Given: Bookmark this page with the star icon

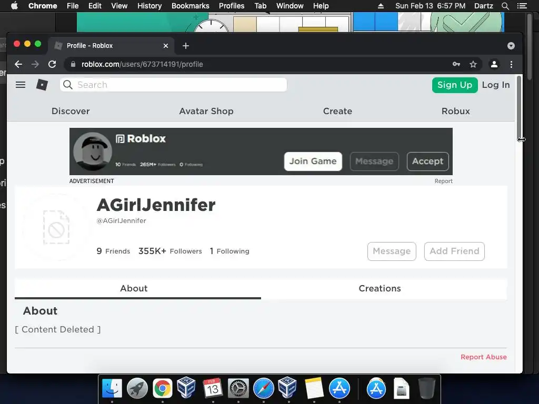Looking at the screenshot, I should click(473, 64).
